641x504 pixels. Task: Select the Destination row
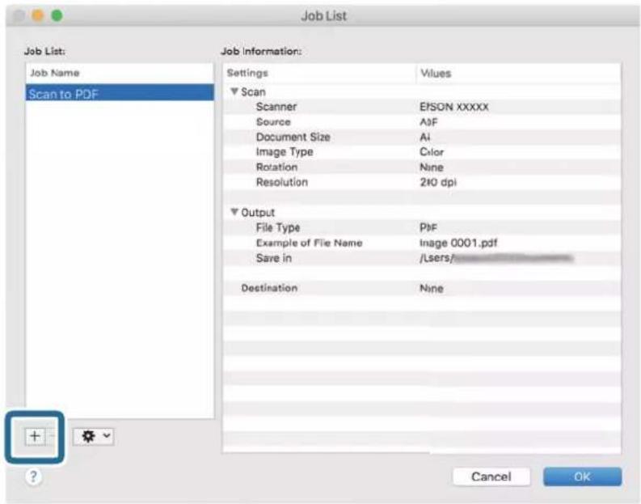422,288
